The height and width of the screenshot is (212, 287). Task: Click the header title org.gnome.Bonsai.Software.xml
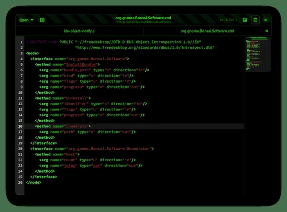[x=143, y=18]
